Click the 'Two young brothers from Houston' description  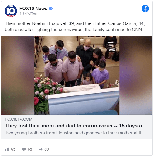coord(76,133)
